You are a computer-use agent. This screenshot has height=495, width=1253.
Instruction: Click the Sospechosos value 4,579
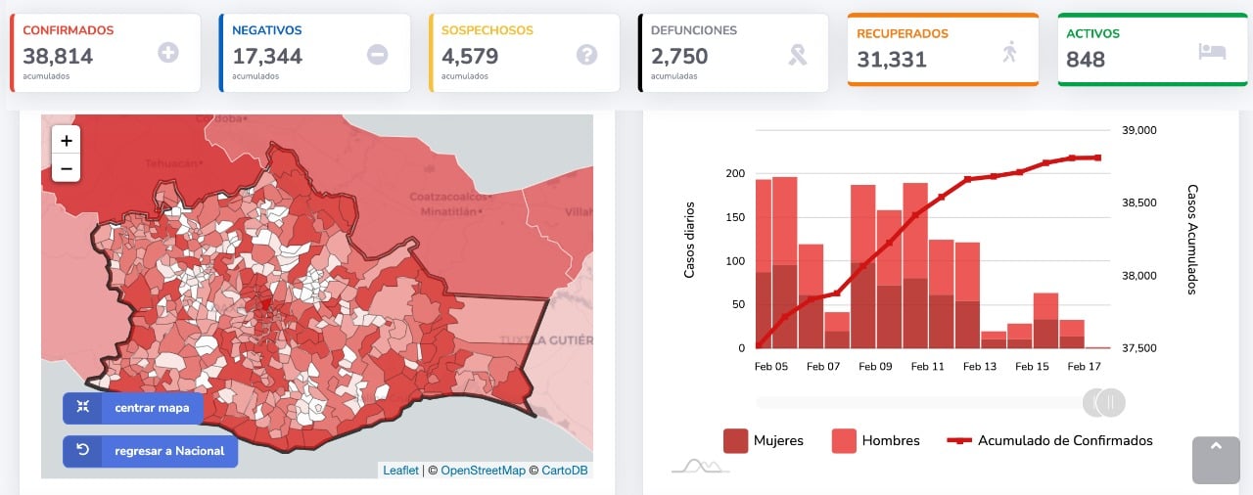tap(470, 57)
